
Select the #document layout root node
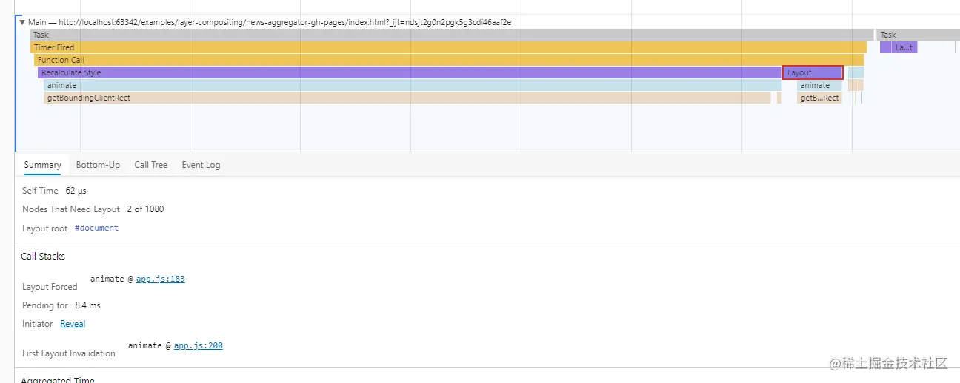pos(96,228)
